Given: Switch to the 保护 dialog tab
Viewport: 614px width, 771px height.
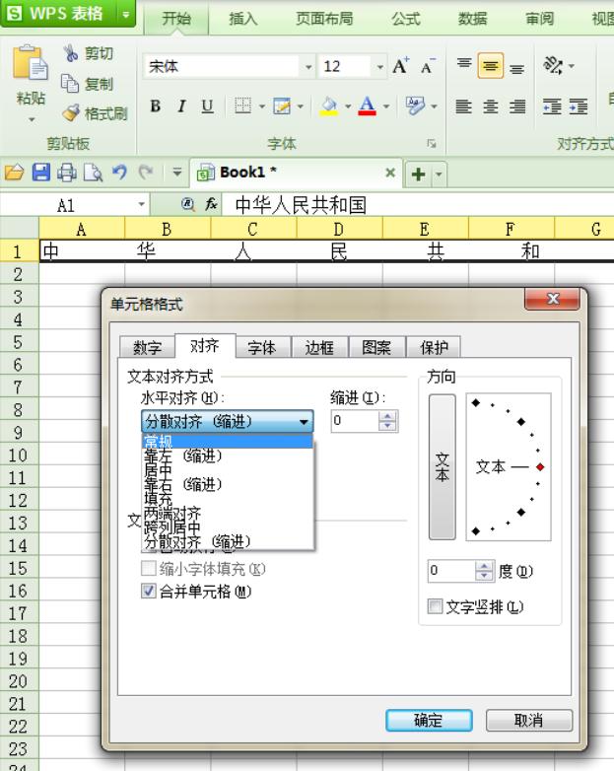Looking at the screenshot, I should 434,347.
